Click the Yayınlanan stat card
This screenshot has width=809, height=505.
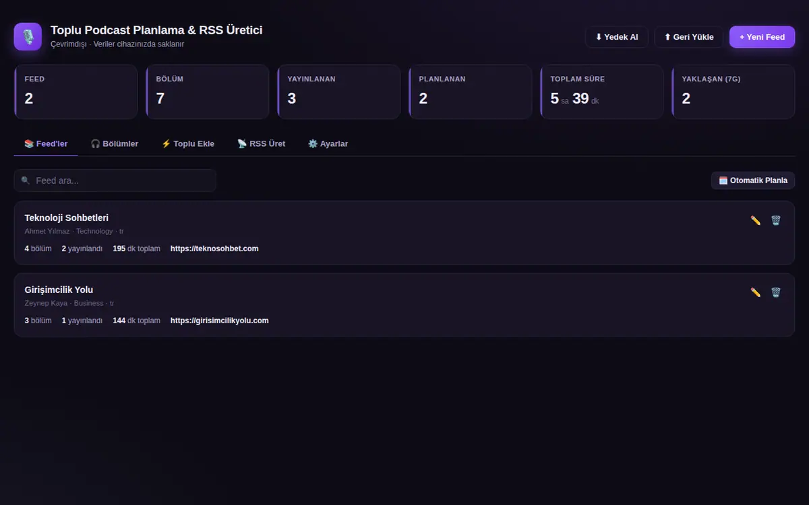pos(338,92)
